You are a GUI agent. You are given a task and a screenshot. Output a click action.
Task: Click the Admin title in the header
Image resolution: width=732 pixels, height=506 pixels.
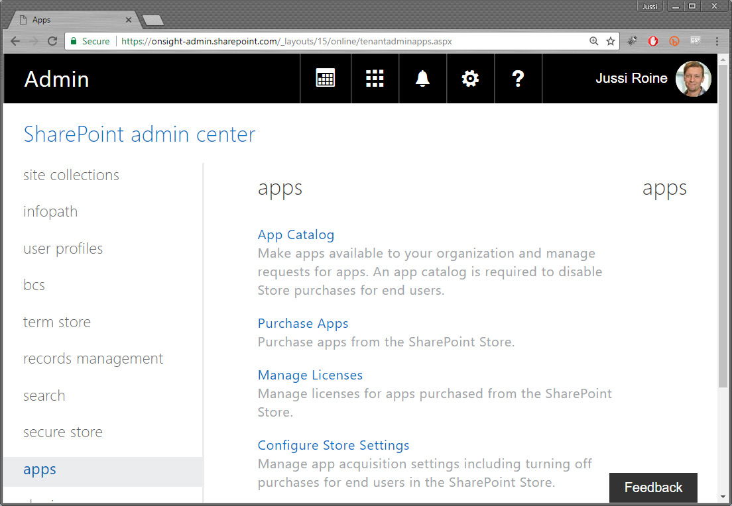pos(56,79)
